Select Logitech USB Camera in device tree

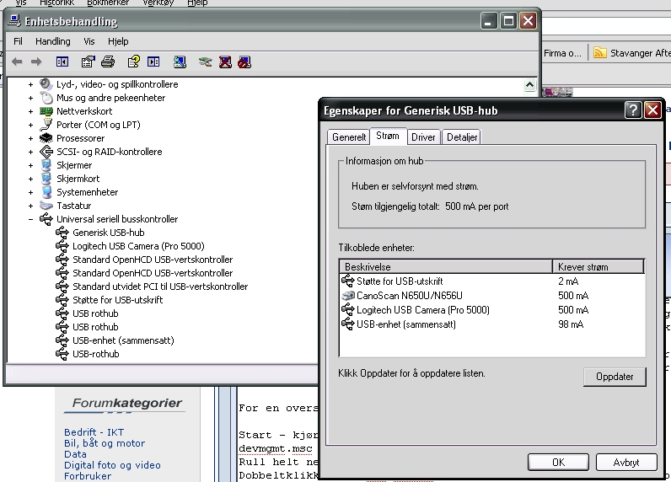point(138,246)
